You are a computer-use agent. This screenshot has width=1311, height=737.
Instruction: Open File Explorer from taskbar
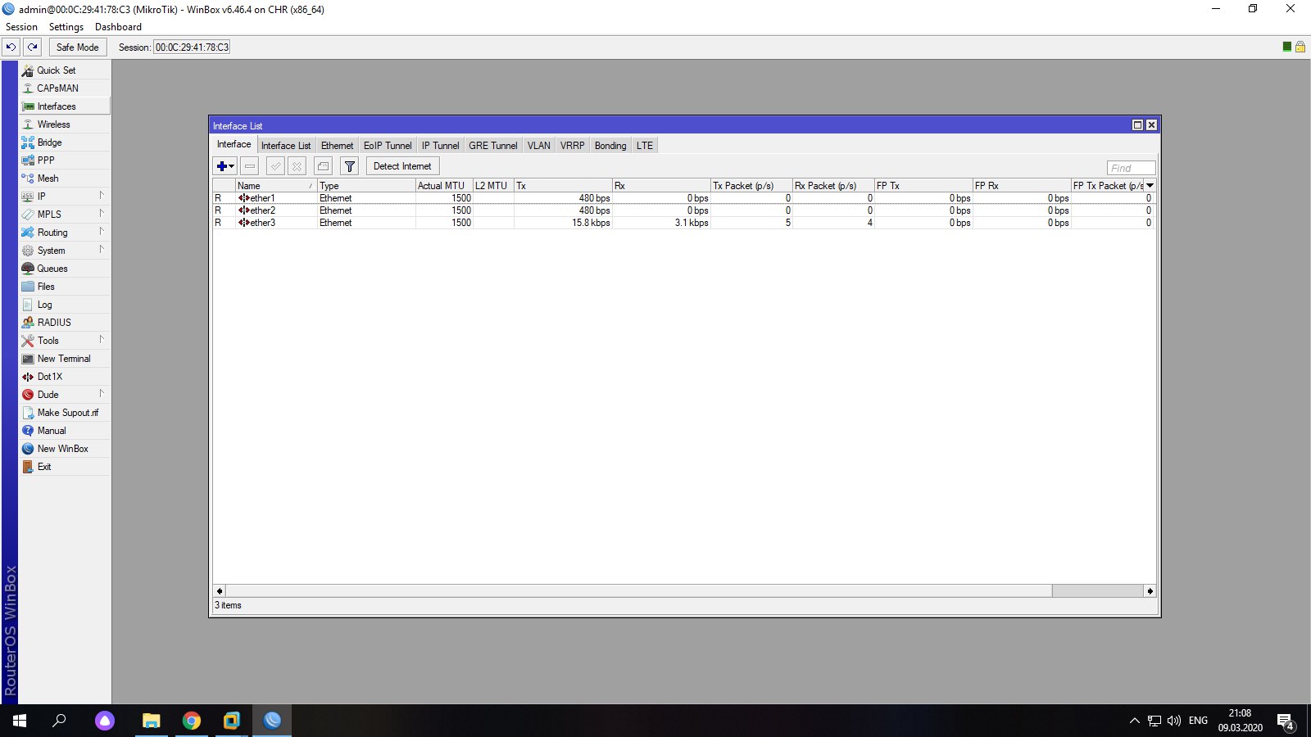click(152, 721)
